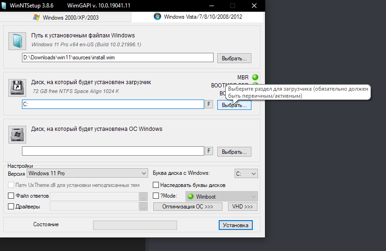
Task: Click the Буква диска с Windows label
Action: pyautogui.click(x=181, y=173)
